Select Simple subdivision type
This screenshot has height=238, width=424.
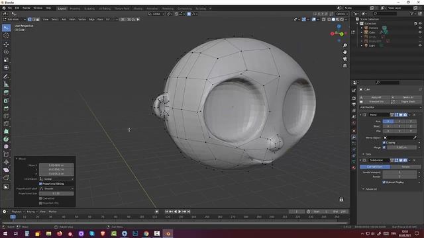point(405,167)
